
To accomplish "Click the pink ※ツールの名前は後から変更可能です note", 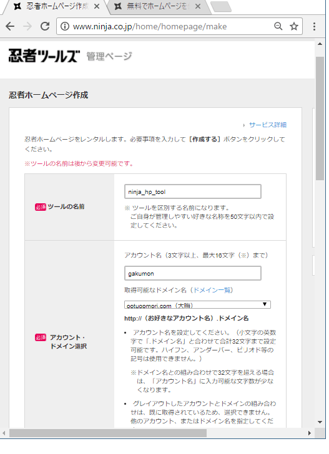I will (x=79, y=164).
